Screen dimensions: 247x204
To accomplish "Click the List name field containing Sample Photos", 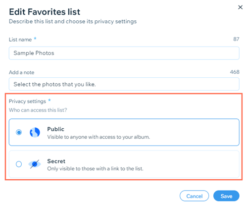I will click(124, 53).
